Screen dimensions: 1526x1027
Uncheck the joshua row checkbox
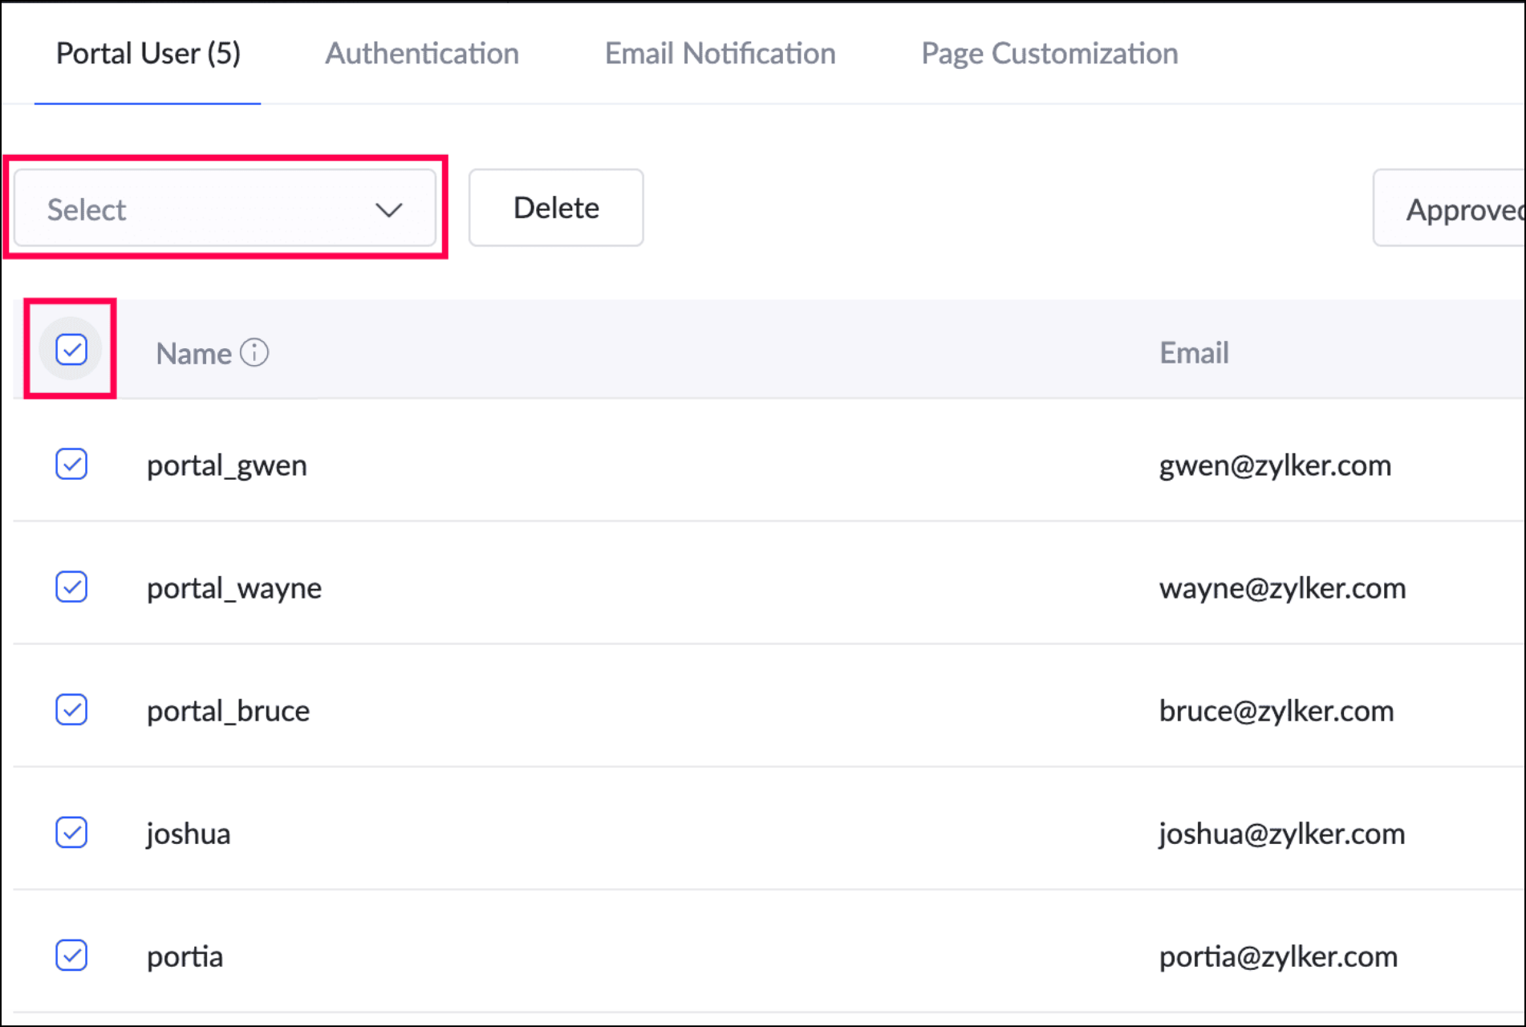point(71,833)
